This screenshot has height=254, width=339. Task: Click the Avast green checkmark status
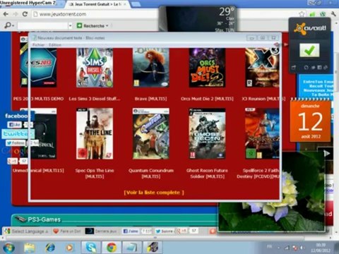point(309,50)
